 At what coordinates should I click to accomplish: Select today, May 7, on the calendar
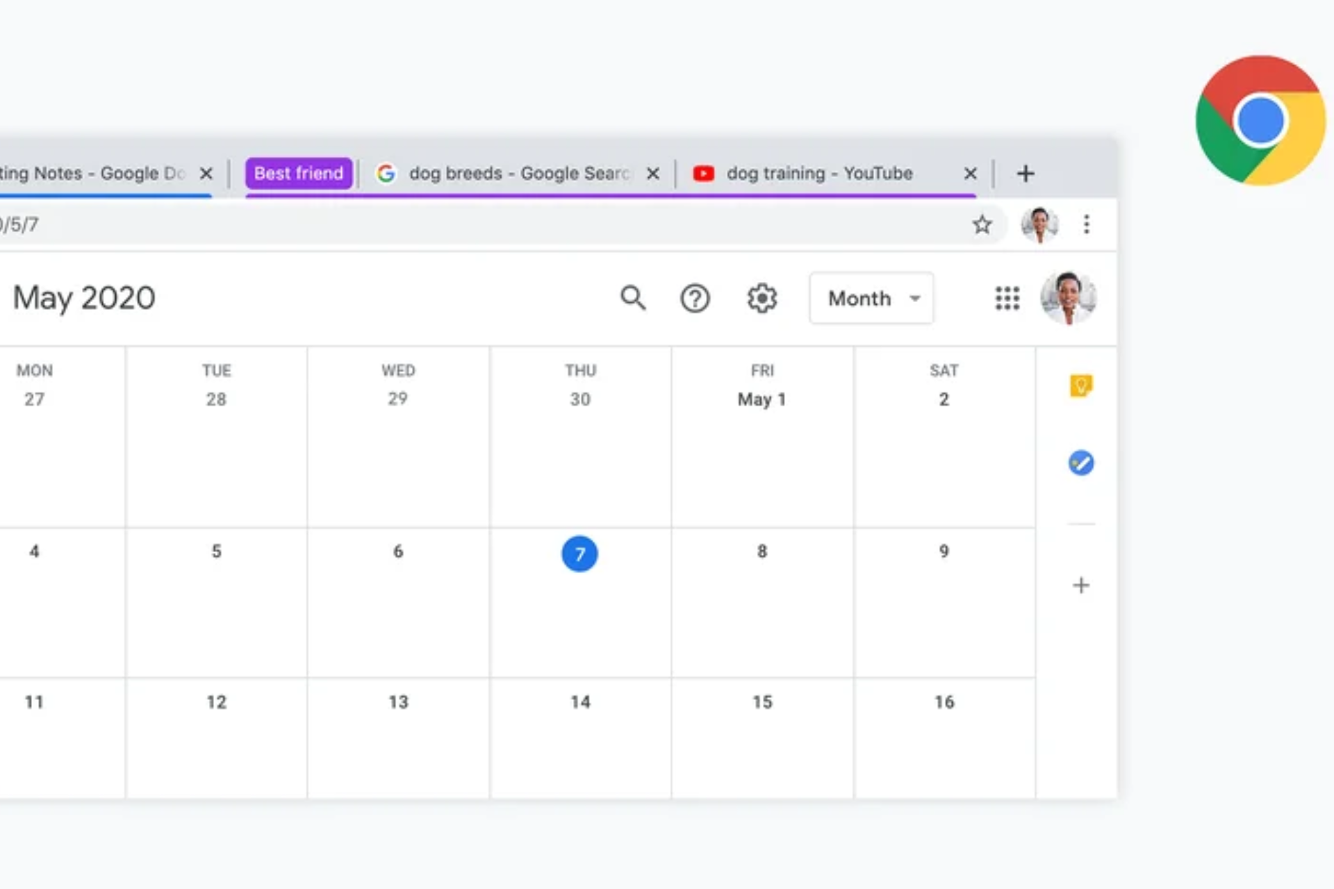pyautogui.click(x=579, y=554)
